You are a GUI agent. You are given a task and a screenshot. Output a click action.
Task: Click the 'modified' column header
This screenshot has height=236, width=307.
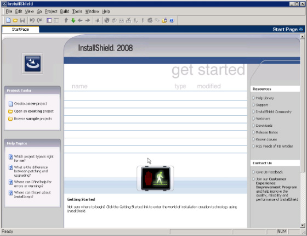[209, 86]
